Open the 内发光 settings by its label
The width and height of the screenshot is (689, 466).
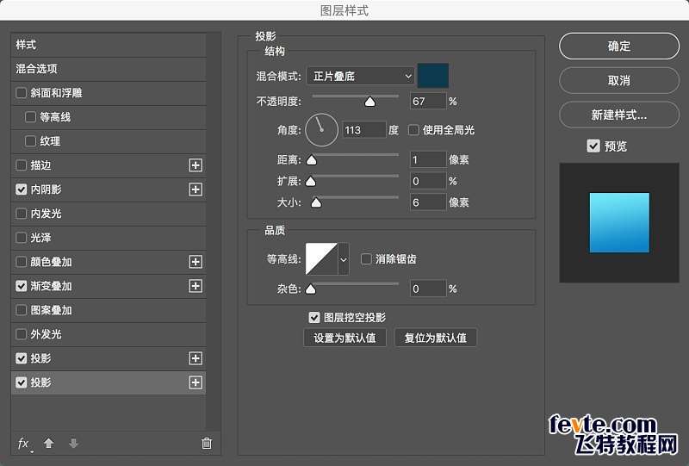click(46, 214)
